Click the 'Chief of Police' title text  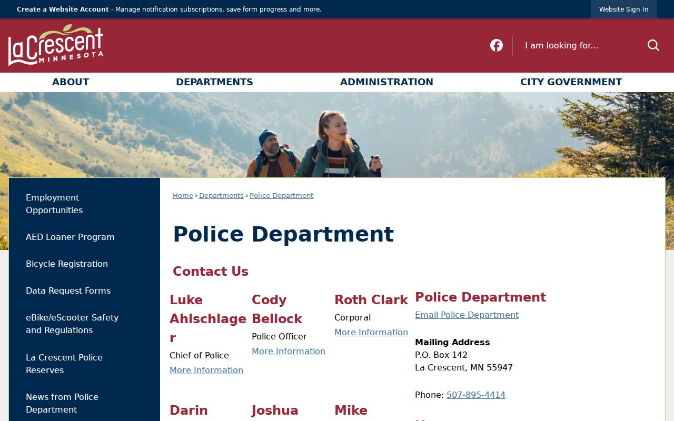[199, 355]
